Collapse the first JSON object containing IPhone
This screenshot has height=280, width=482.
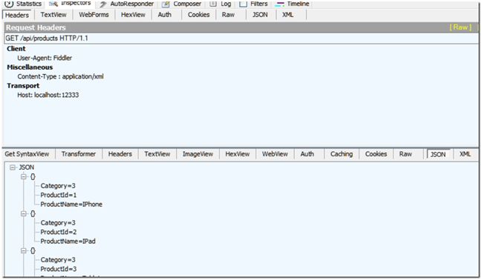(x=24, y=176)
